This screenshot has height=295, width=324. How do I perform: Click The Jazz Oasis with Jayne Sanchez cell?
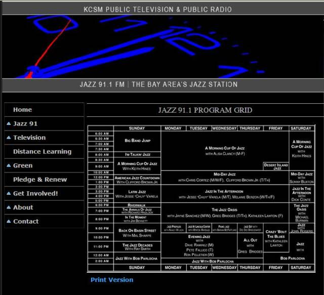click(x=225, y=213)
